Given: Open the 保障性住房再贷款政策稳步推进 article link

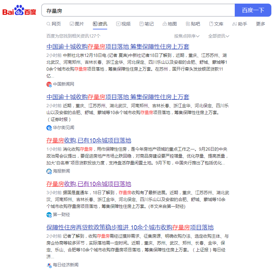Looking at the screenshot, I should click(130, 227).
